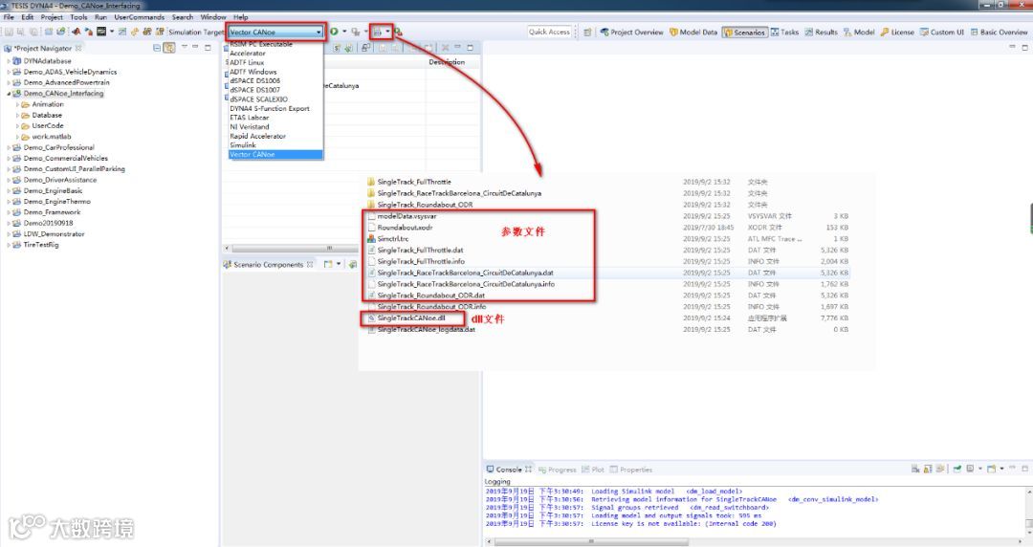Click the Open Perspective icon
Image resolution: width=1033 pixels, height=547 pixels.
[587, 32]
